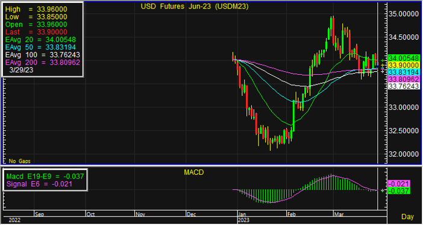Click the Day interval label

pyautogui.click(x=407, y=217)
